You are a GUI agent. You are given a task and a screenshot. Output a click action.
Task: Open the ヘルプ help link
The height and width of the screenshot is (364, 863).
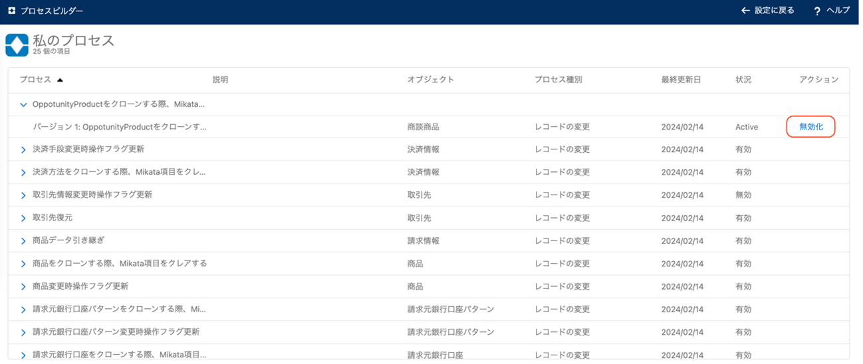point(838,11)
